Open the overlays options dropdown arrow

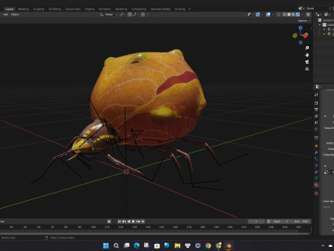[x=273, y=15]
